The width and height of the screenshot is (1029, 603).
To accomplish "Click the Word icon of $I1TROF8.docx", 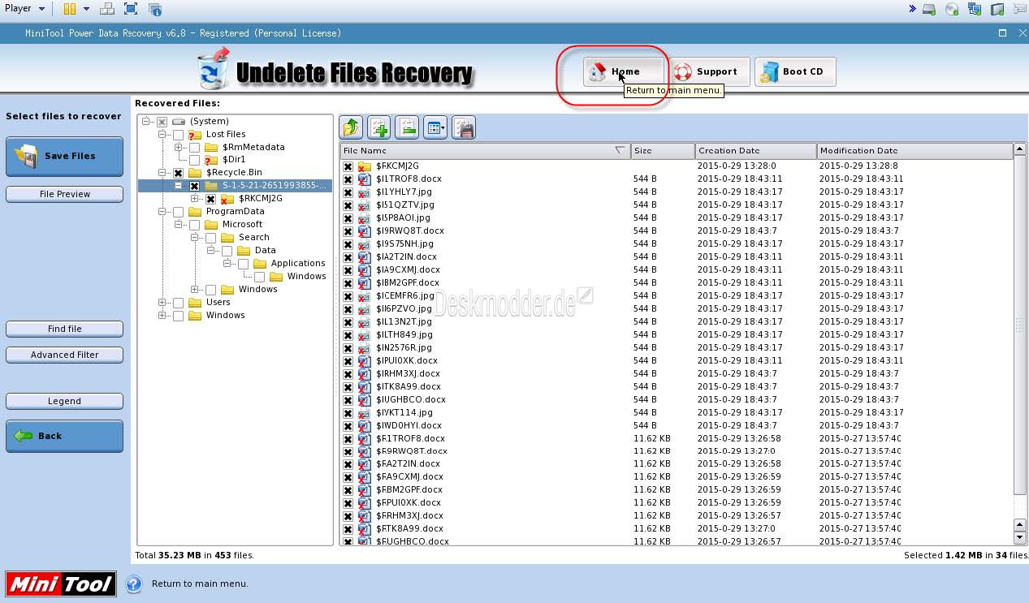I will (x=364, y=179).
